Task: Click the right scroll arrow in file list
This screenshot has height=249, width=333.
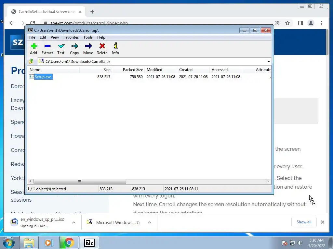Action: (x=268, y=182)
